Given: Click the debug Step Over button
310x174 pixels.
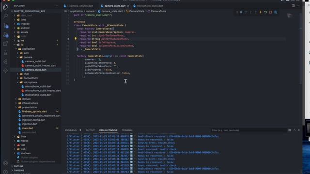Looking at the screenshot, I should pos(246,12).
